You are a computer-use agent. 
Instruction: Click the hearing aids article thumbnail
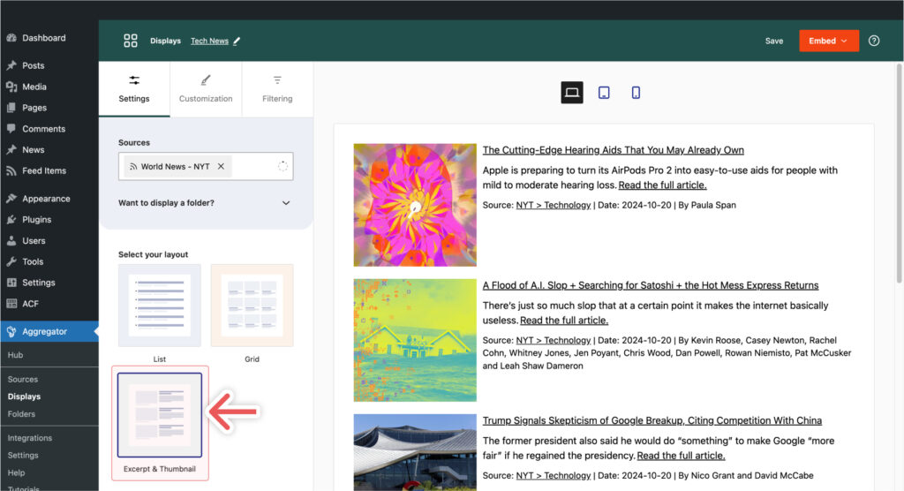click(415, 205)
